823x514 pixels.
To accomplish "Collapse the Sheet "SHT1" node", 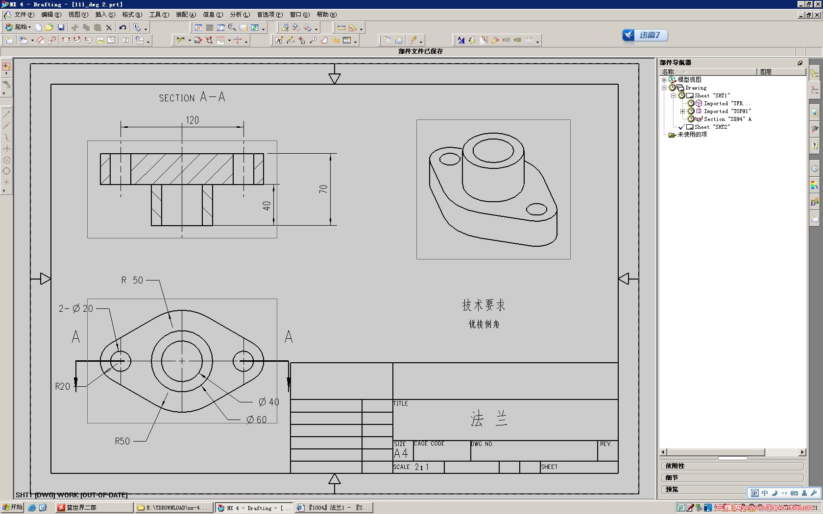I will 673,96.
